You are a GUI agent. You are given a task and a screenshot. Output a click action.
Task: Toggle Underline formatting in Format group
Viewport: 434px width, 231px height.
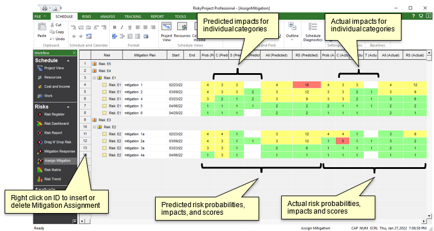[x=130, y=27]
